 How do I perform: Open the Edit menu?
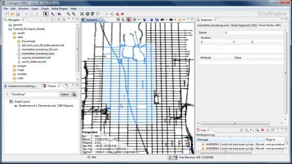(13, 9)
